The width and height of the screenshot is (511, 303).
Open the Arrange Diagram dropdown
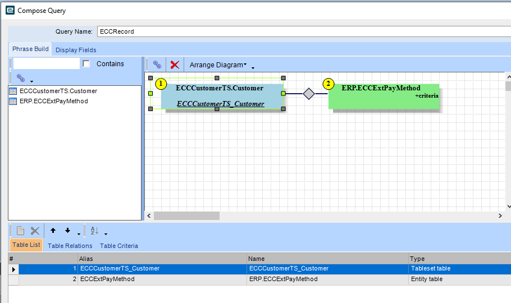click(x=218, y=65)
